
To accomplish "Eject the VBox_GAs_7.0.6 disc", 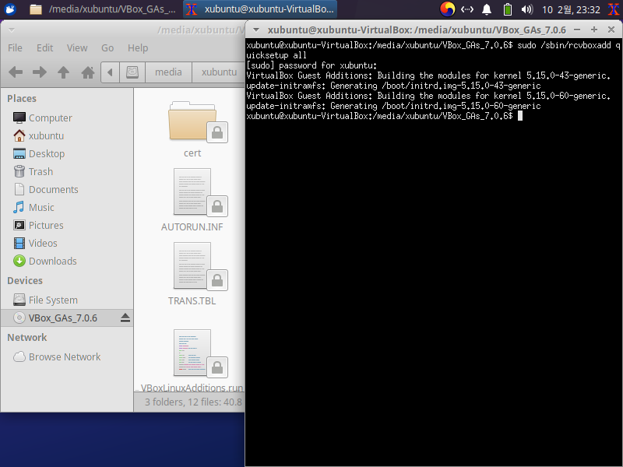I will click(125, 318).
